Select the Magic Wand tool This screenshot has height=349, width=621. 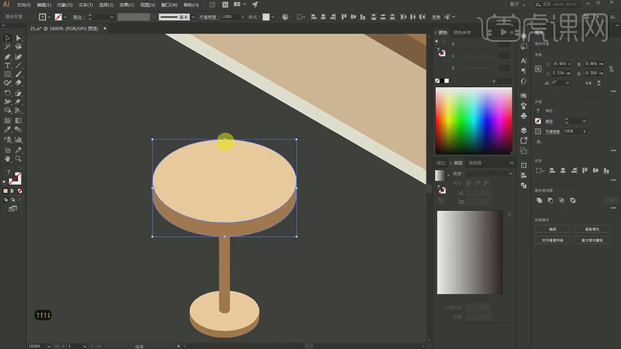tap(8, 47)
